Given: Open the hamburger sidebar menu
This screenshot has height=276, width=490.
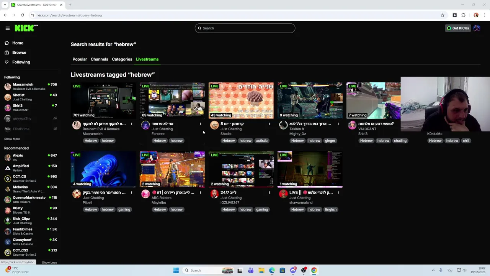Looking at the screenshot, I should [x=7, y=28].
